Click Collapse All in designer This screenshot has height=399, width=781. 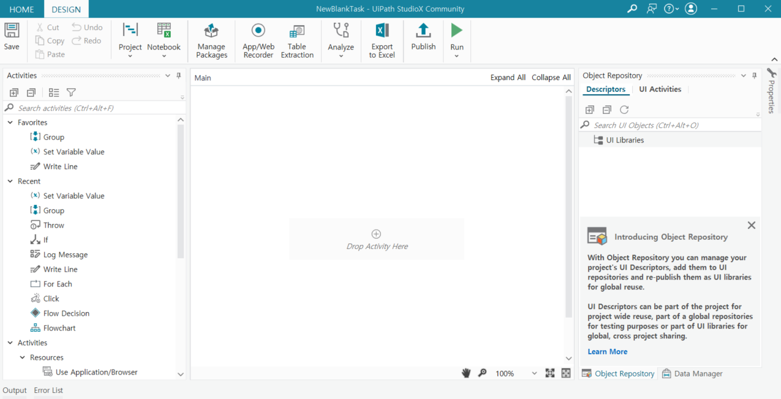pos(551,78)
